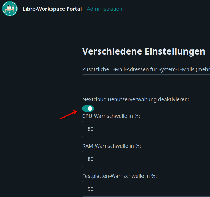Click the Libre-Workspace round logo icon
The image size is (210, 197).
(x=10, y=9)
